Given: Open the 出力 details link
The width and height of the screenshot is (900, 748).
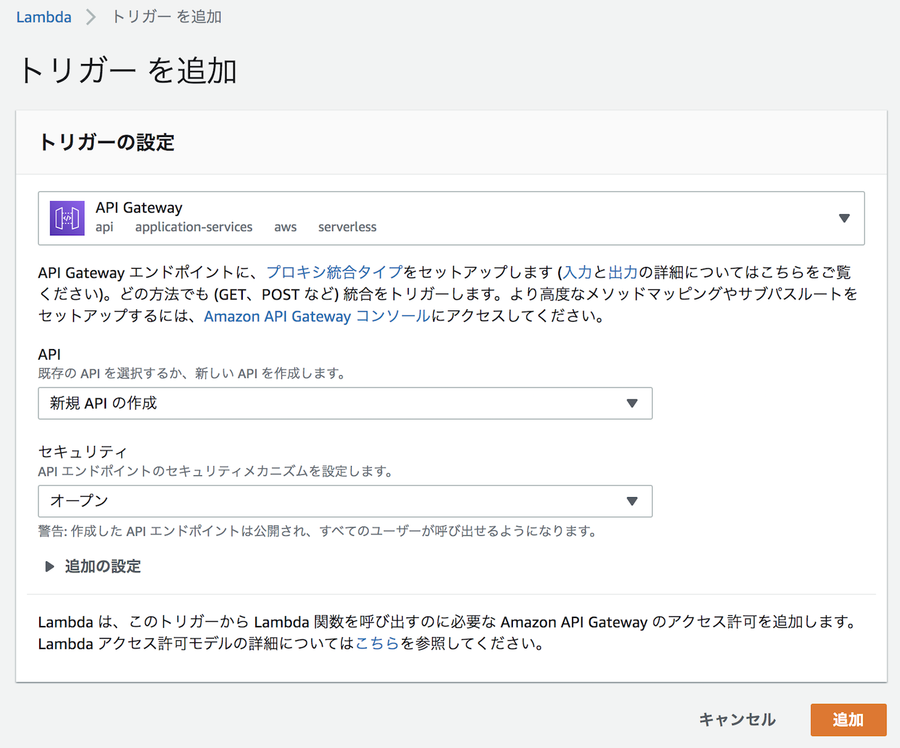Looking at the screenshot, I should 623,273.
